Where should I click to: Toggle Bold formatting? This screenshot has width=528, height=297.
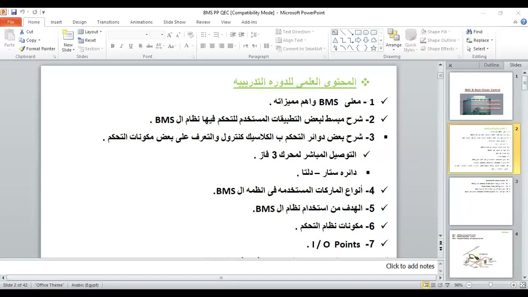(113, 46)
